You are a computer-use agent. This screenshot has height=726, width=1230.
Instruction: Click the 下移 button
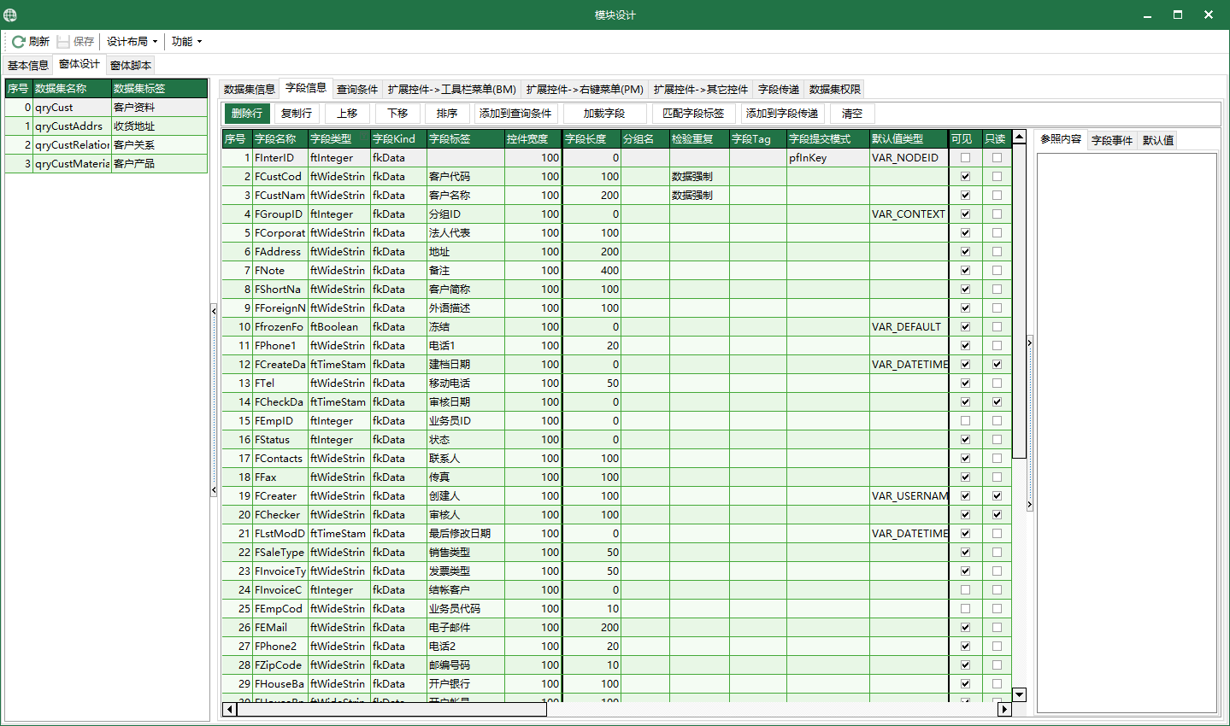397,113
